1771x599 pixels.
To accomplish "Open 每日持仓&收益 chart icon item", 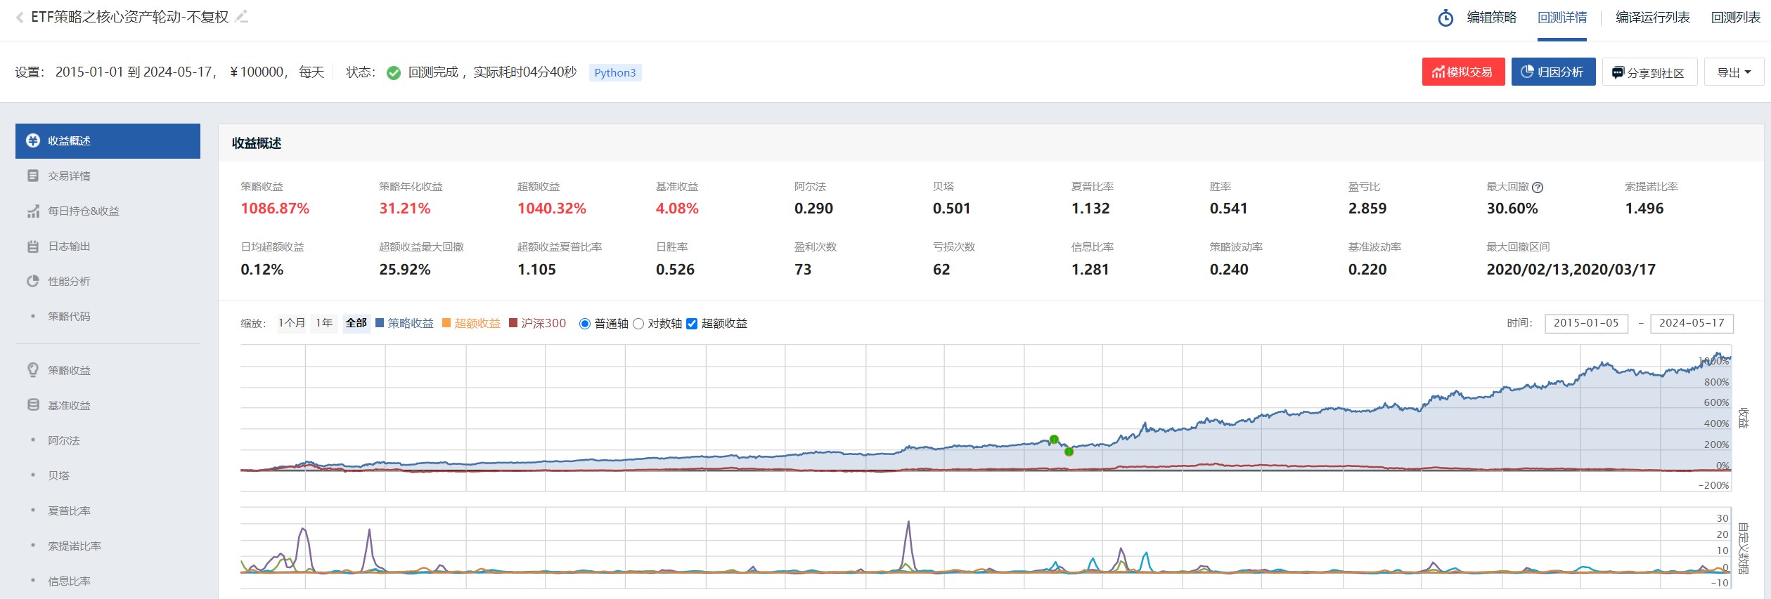I will (x=83, y=211).
